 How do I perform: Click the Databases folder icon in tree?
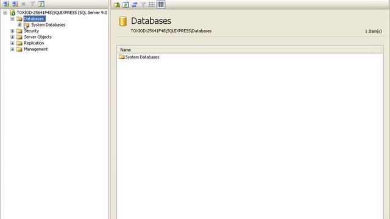(19, 19)
